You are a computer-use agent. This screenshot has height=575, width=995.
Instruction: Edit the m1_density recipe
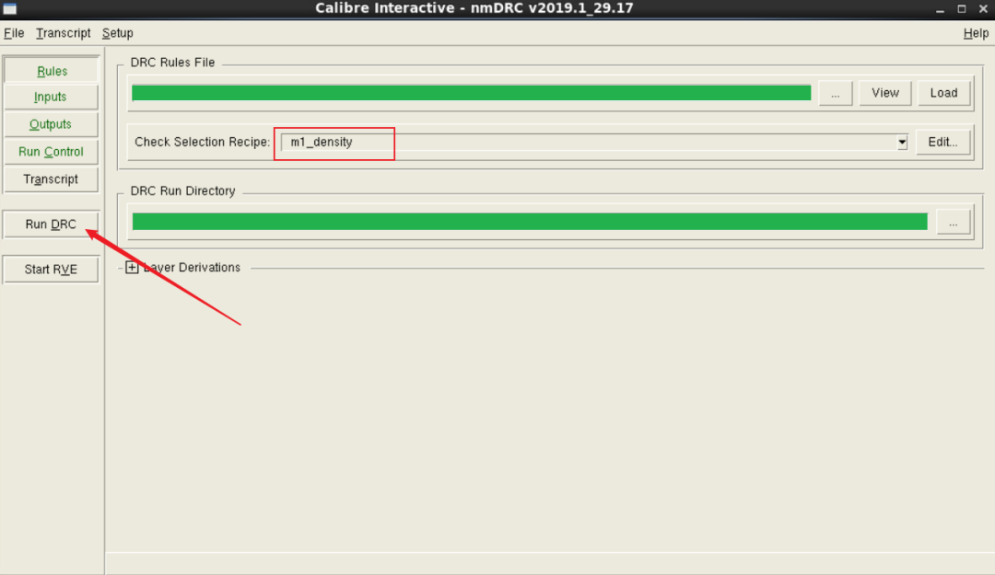pyautogui.click(x=942, y=142)
